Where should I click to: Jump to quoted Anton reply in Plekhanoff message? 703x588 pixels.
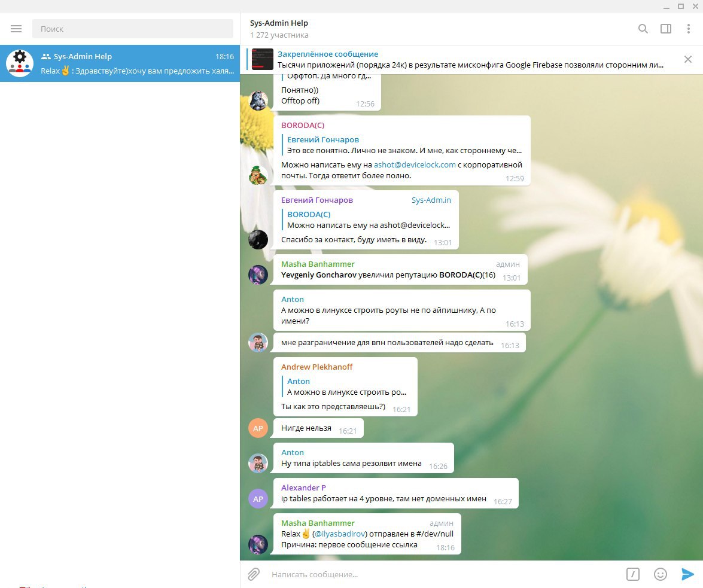tap(345, 386)
